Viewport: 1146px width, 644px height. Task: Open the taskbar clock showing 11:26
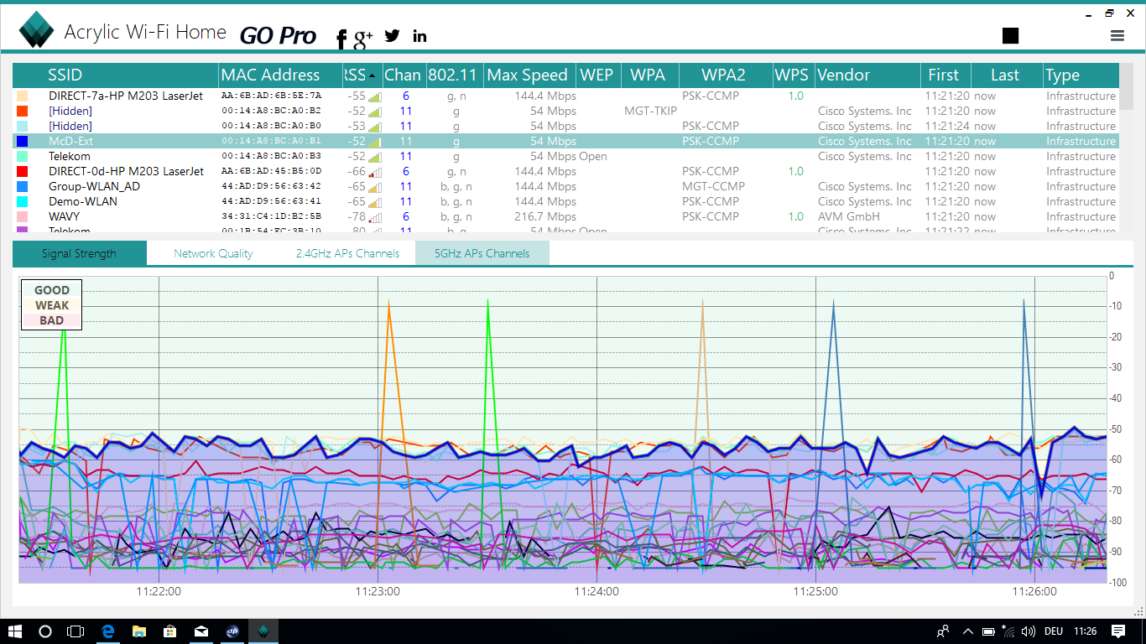point(1085,631)
